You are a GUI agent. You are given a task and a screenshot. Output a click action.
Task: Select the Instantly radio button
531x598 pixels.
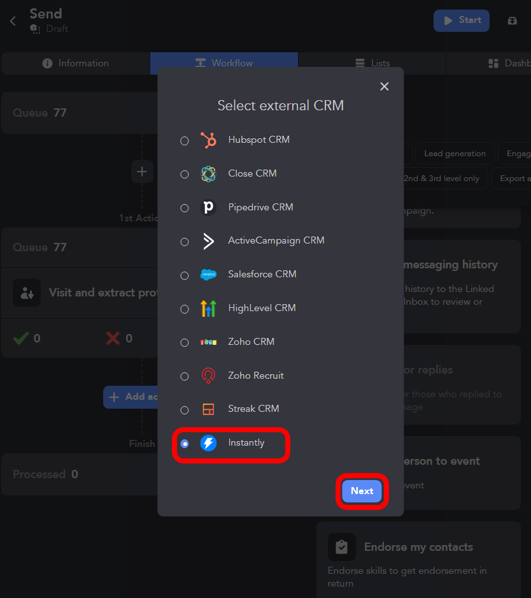(x=185, y=444)
